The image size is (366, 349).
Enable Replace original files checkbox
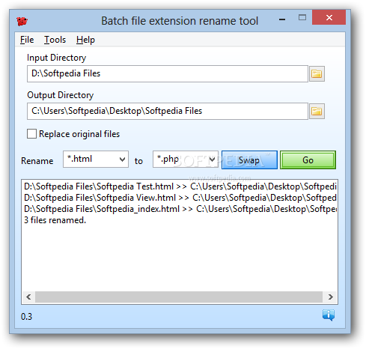[31, 134]
